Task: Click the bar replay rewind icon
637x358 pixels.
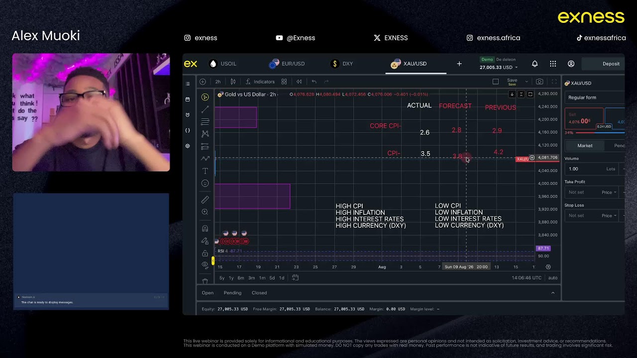Action: tap(299, 82)
